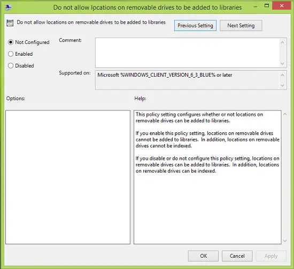Go to the Next Setting
The height and width of the screenshot is (269, 294).
(241, 26)
